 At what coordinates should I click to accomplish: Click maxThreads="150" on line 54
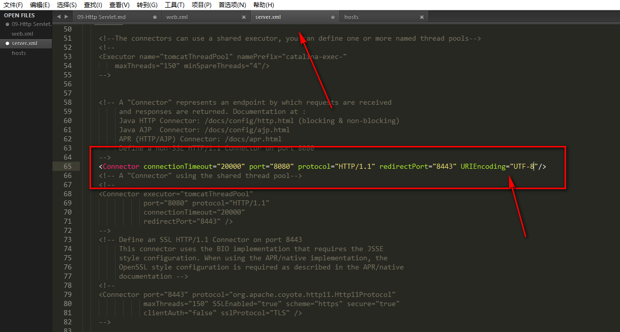tap(147, 66)
